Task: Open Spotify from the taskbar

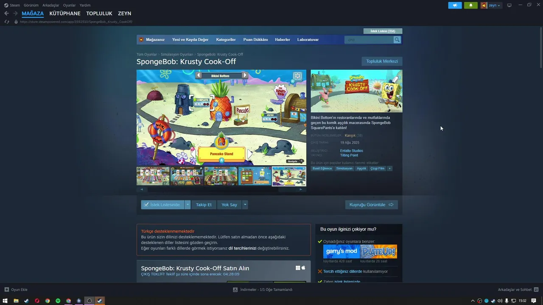Action: pyautogui.click(x=58, y=301)
